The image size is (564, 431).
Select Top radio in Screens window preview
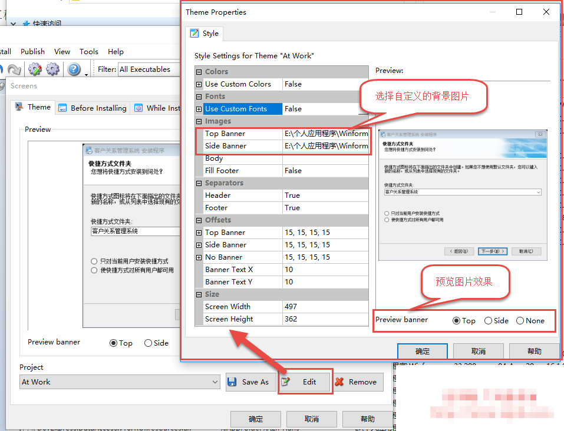[x=113, y=343]
